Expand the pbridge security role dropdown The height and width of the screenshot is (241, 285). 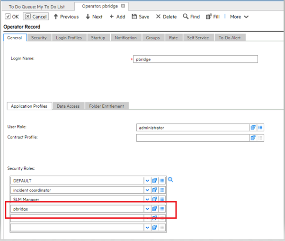coord(147,209)
